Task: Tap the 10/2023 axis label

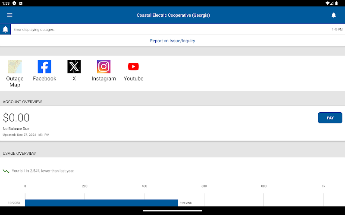Action: tap(14, 203)
